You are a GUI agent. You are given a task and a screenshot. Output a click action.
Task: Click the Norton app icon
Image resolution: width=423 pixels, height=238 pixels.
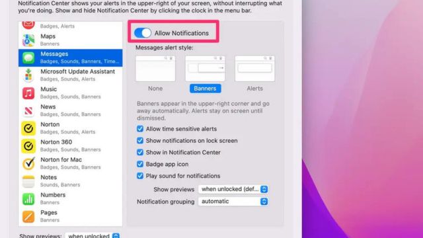[x=28, y=128]
